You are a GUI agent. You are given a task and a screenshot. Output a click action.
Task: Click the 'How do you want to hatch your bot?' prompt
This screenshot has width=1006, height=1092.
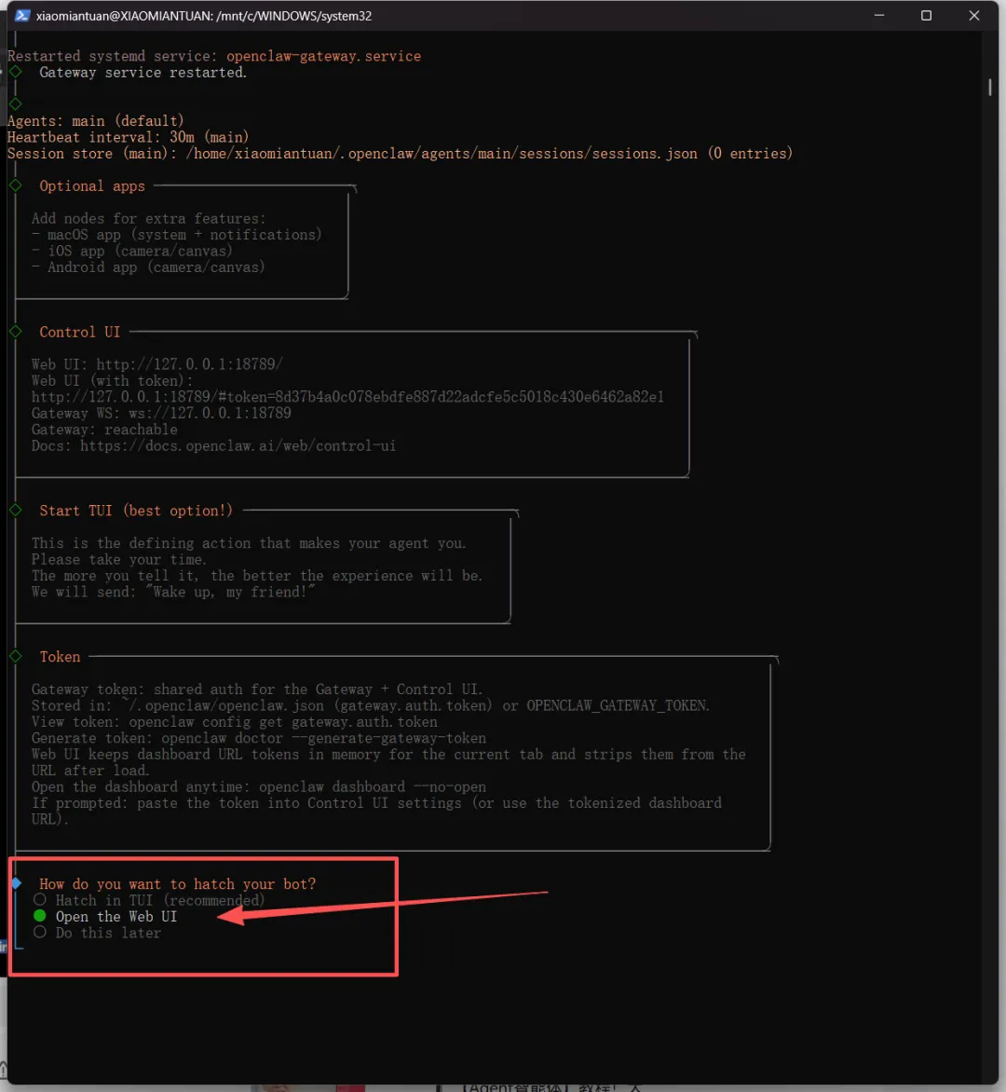click(x=178, y=884)
